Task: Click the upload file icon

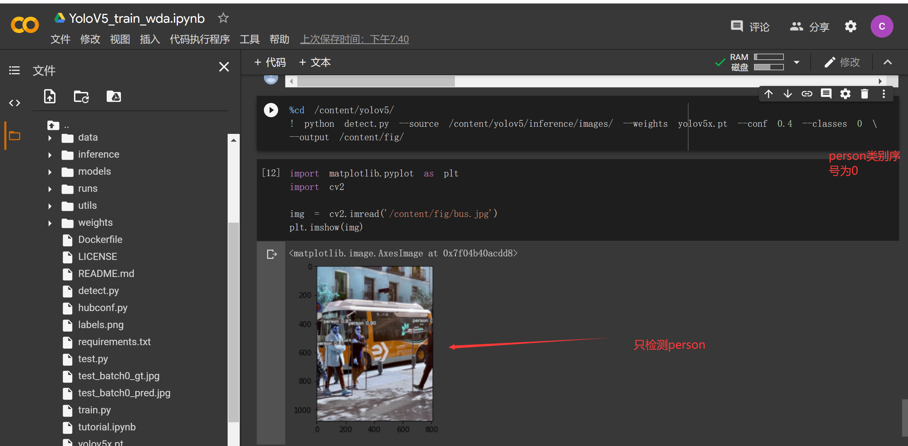Action: click(x=50, y=97)
